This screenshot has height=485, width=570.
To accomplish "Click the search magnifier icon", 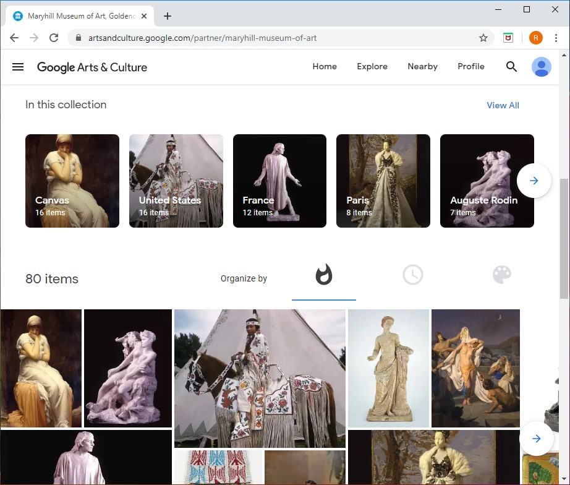I will coord(511,67).
